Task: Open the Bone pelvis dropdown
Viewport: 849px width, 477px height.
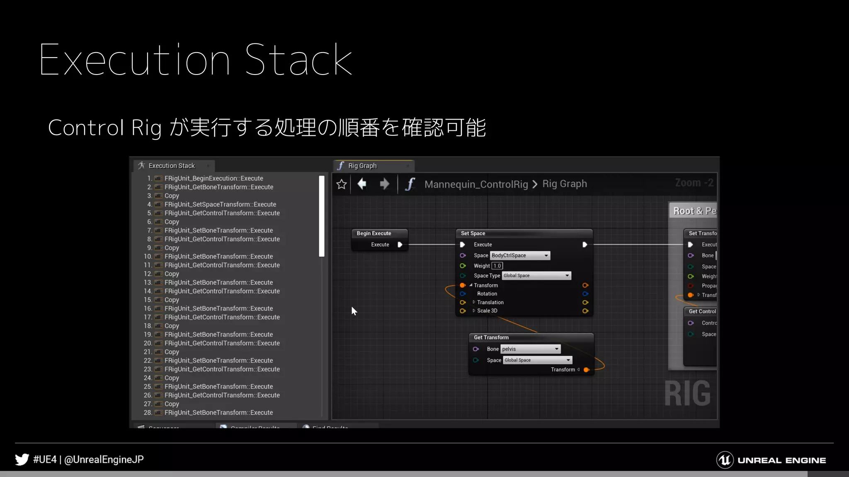Action: pos(530,349)
